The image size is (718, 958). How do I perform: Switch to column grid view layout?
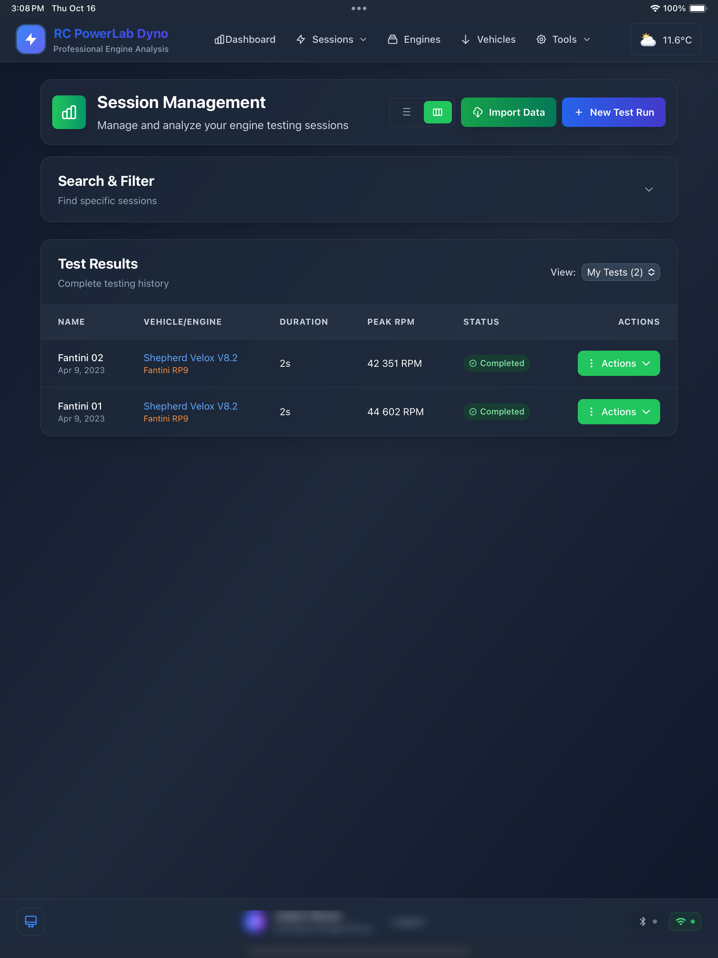438,112
